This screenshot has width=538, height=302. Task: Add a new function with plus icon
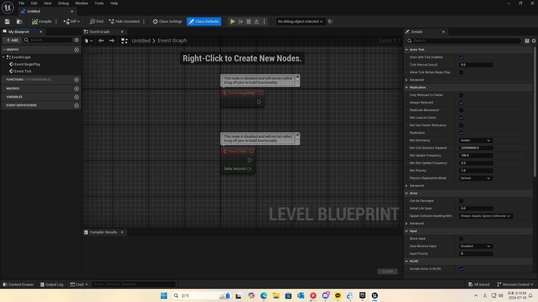pos(76,80)
